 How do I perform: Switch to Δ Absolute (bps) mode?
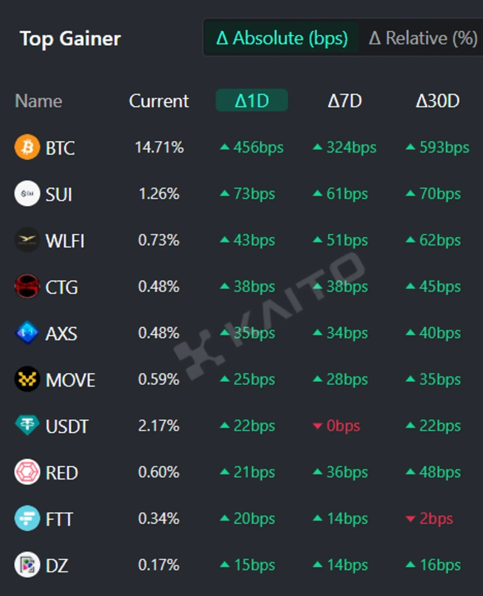(282, 39)
